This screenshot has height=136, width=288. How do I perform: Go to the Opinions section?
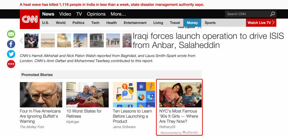[x=96, y=14]
